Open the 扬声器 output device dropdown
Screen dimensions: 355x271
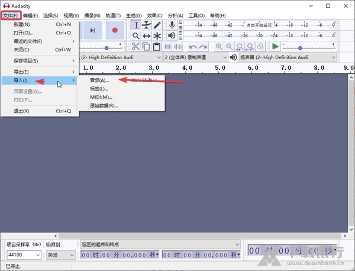(288, 57)
